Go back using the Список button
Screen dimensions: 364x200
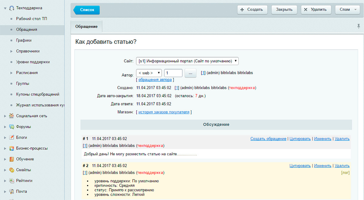87,10
